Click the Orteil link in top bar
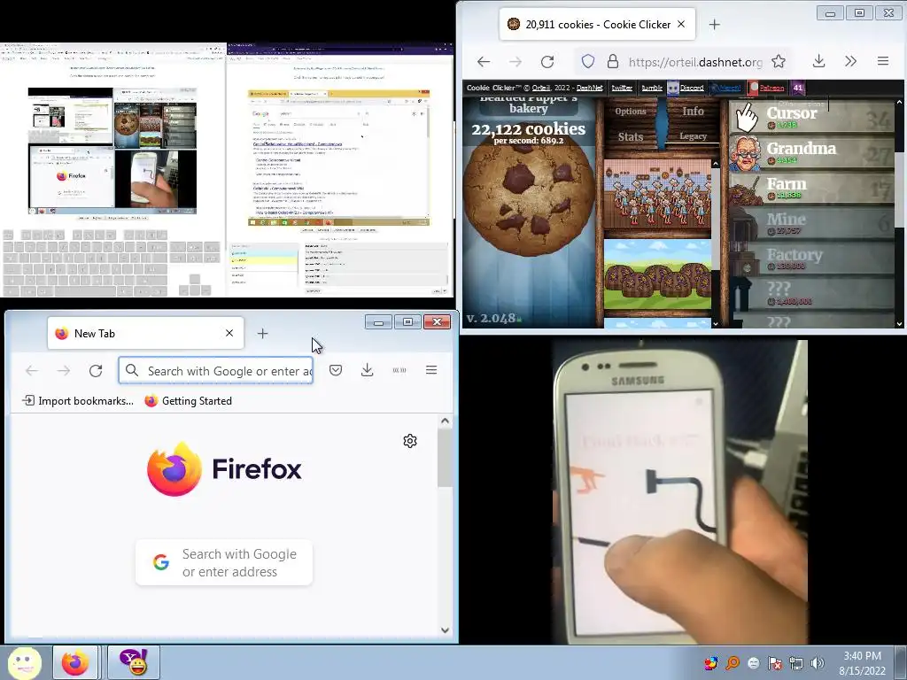 click(541, 88)
